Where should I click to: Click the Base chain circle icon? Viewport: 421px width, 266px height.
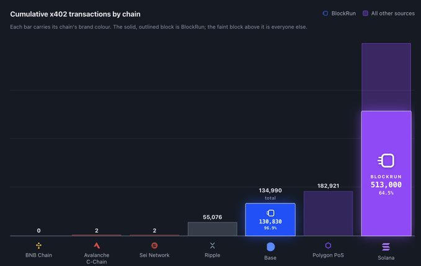pyautogui.click(x=270, y=247)
